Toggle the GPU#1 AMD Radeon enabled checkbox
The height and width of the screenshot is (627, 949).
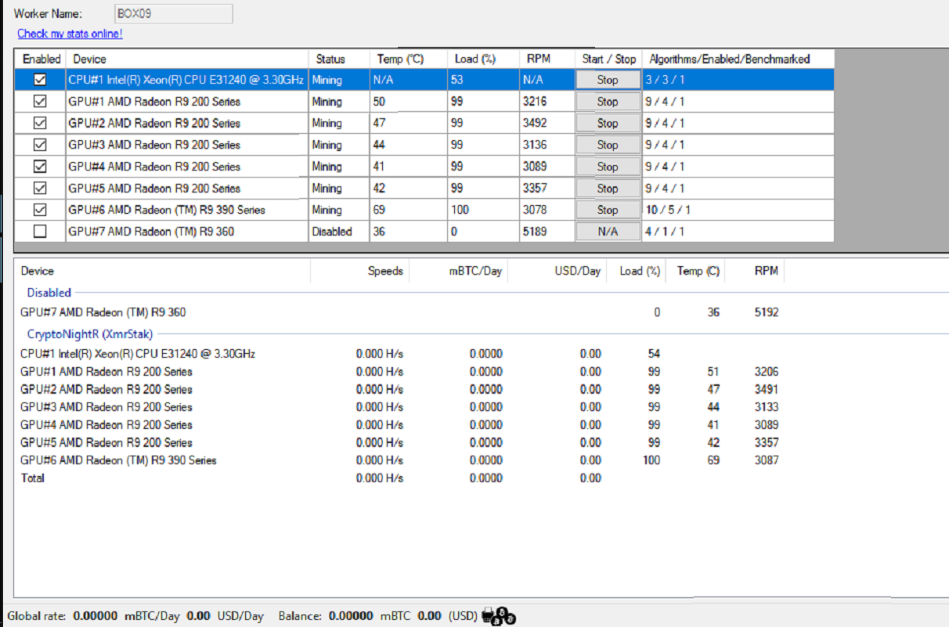click(41, 102)
